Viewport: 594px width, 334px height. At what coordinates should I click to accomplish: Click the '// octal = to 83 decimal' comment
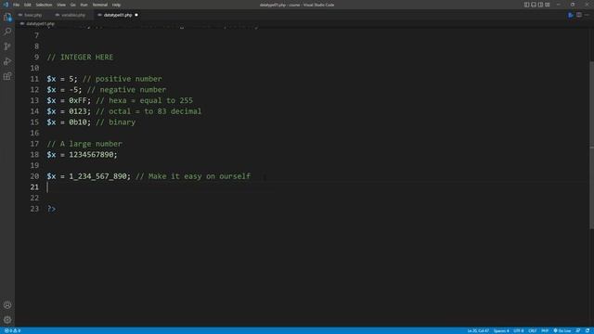point(148,111)
